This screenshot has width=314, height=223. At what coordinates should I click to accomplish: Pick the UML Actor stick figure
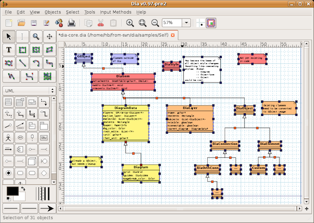point(8,138)
